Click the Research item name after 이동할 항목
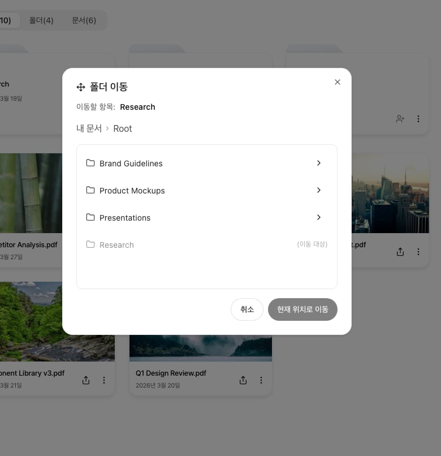Image resolution: width=441 pixels, height=456 pixels. (x=137, y=107)
